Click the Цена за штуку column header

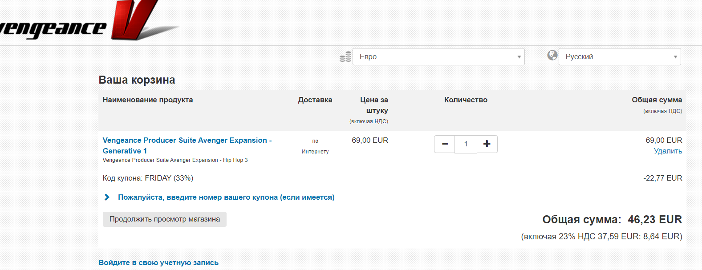click(374, 105)
